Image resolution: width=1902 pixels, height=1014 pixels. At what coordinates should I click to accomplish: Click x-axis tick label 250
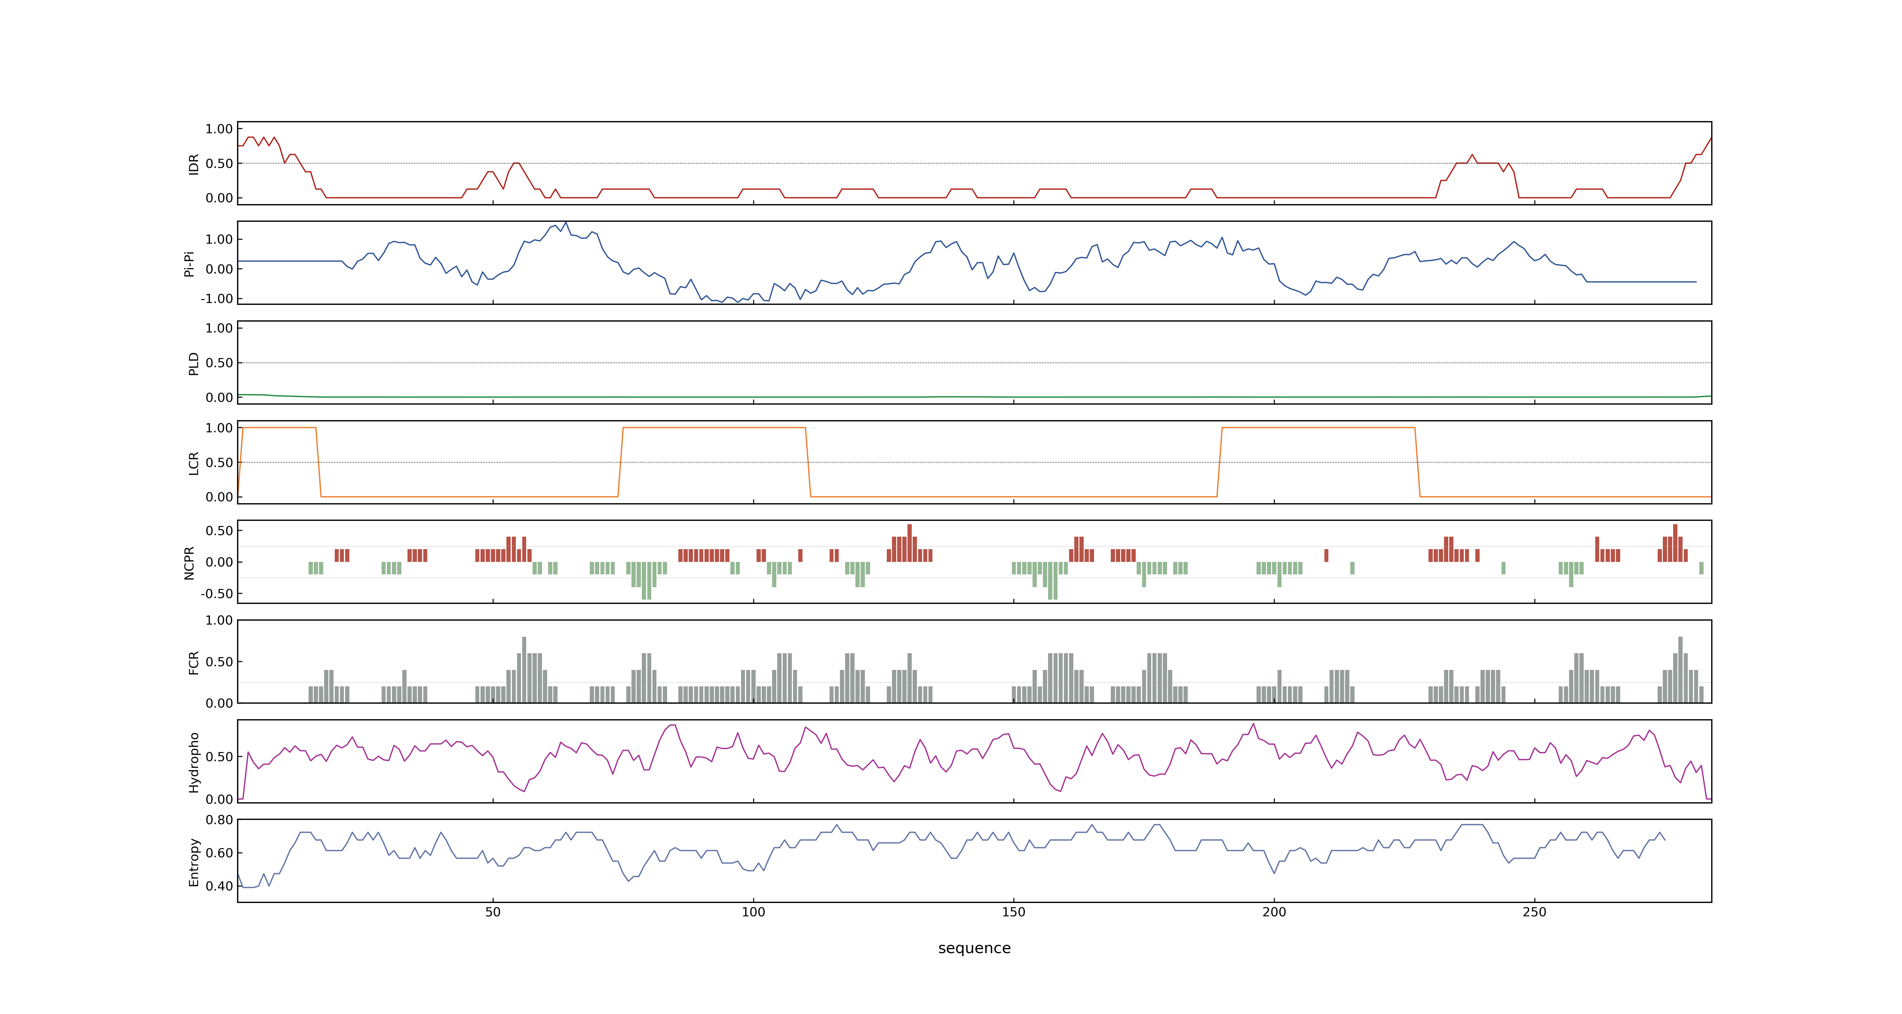coord(1534,912)
